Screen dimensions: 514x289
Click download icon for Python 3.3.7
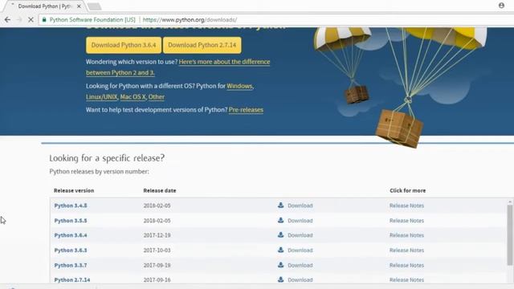[x=280, y=265]
